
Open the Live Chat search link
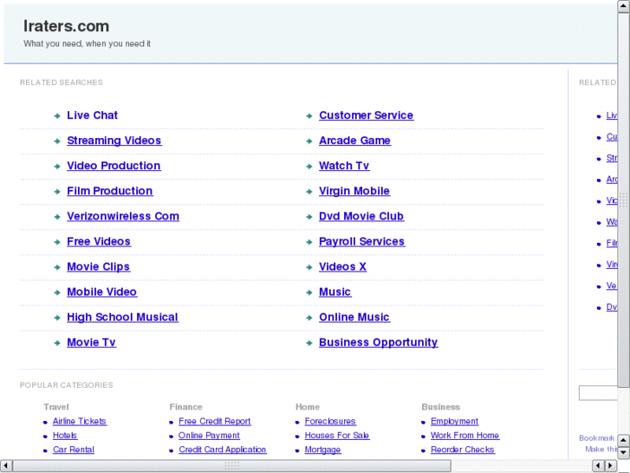92,115
